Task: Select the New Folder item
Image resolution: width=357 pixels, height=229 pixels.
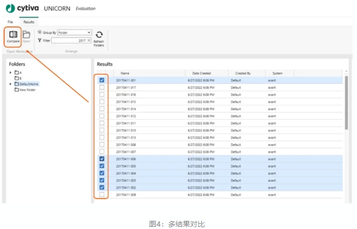Action: 25,90
